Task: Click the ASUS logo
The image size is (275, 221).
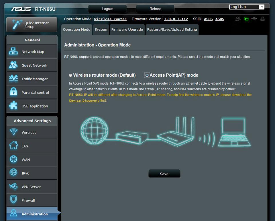Action: 21,9
